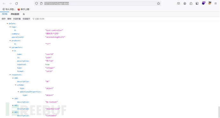This screenshot has height=118, width=220.
Task: Show site information page icon
Action: click(x=41, y=3)
